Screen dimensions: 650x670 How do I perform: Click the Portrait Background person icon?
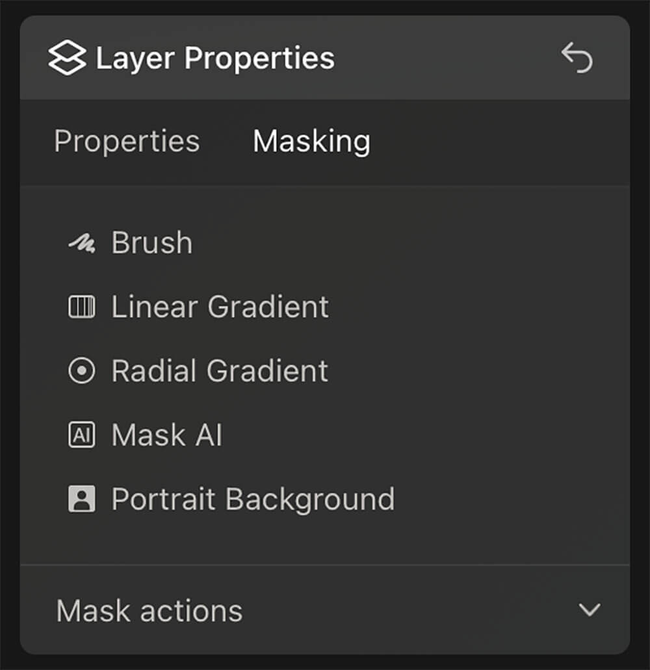82,499
